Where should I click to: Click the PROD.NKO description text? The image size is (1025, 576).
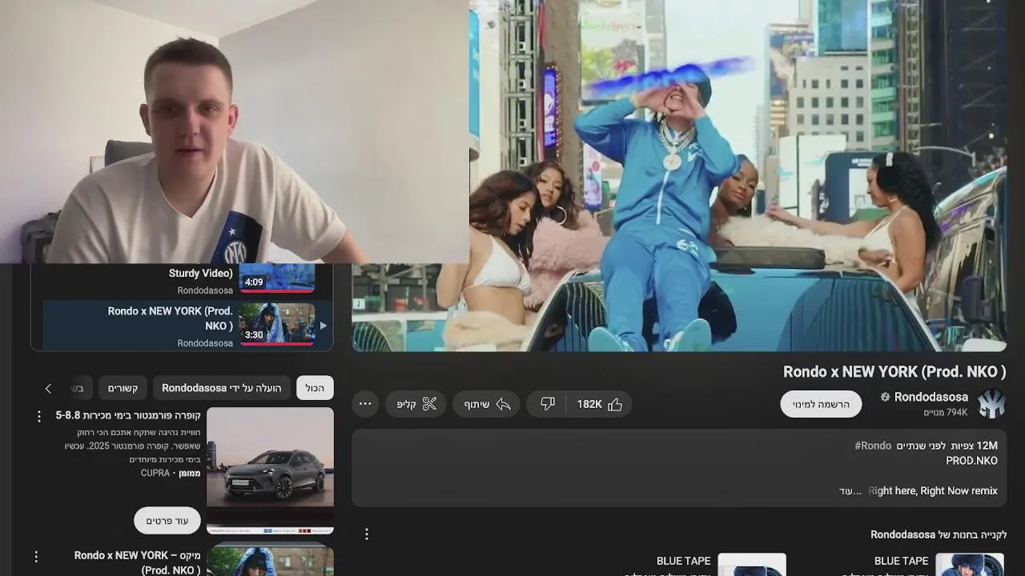[x=971, y=461]
